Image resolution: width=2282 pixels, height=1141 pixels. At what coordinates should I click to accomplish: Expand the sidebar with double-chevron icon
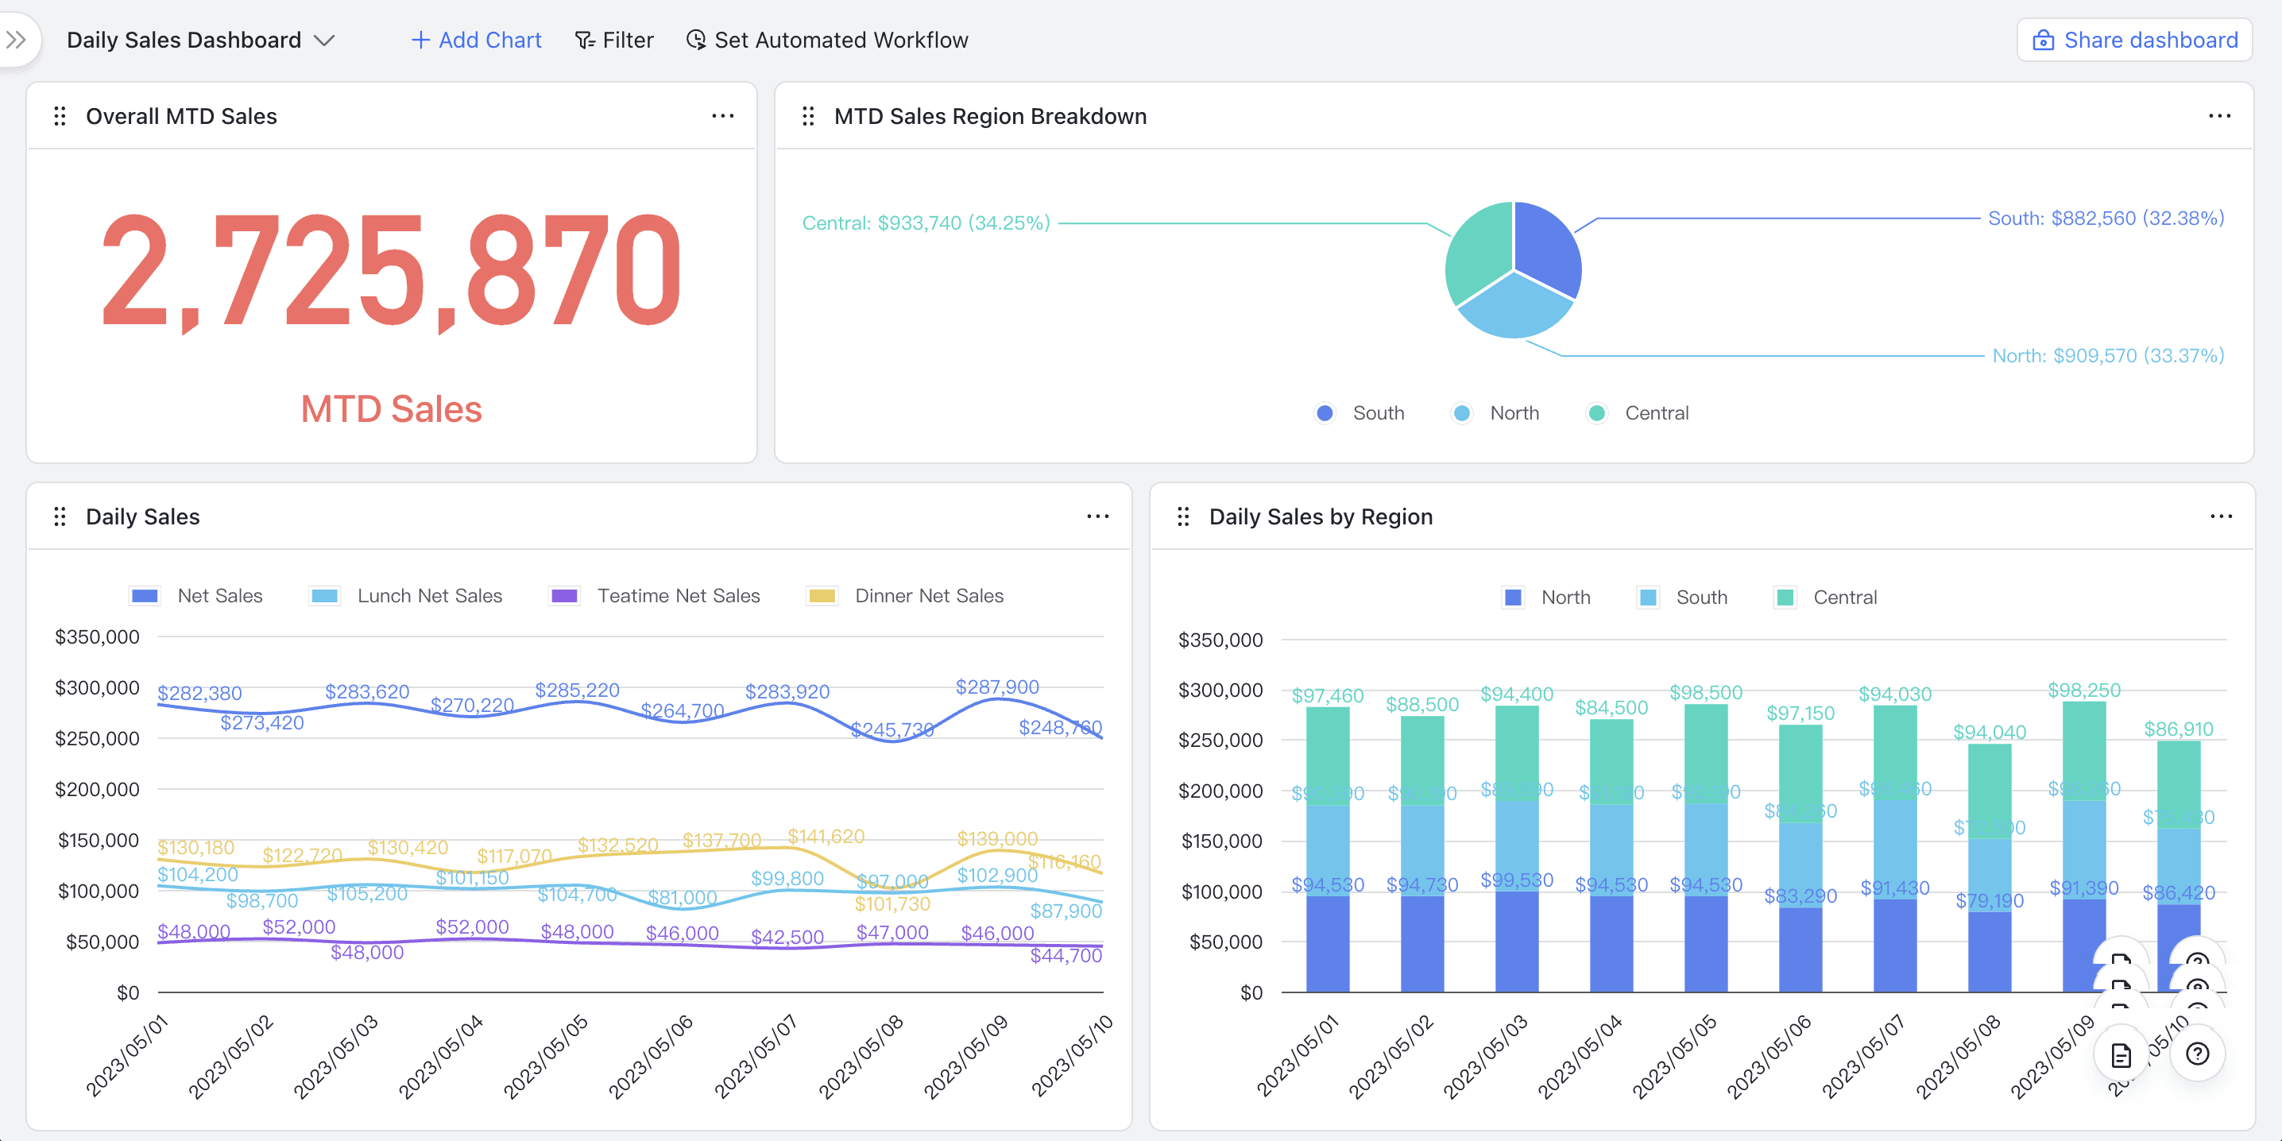16,40
